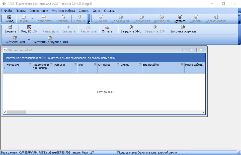Click the Нет данных placeholder text
Image resolution: width=241 pixels, height=155 pixels.
tap(106, 92)
